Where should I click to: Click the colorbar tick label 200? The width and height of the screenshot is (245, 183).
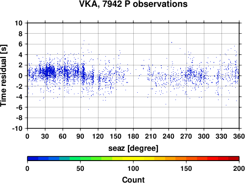coord(239,168)
